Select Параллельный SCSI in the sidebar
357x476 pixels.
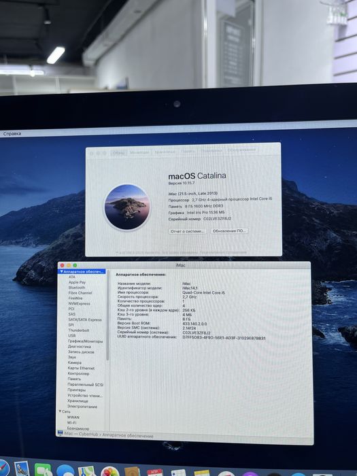[85, 385]
